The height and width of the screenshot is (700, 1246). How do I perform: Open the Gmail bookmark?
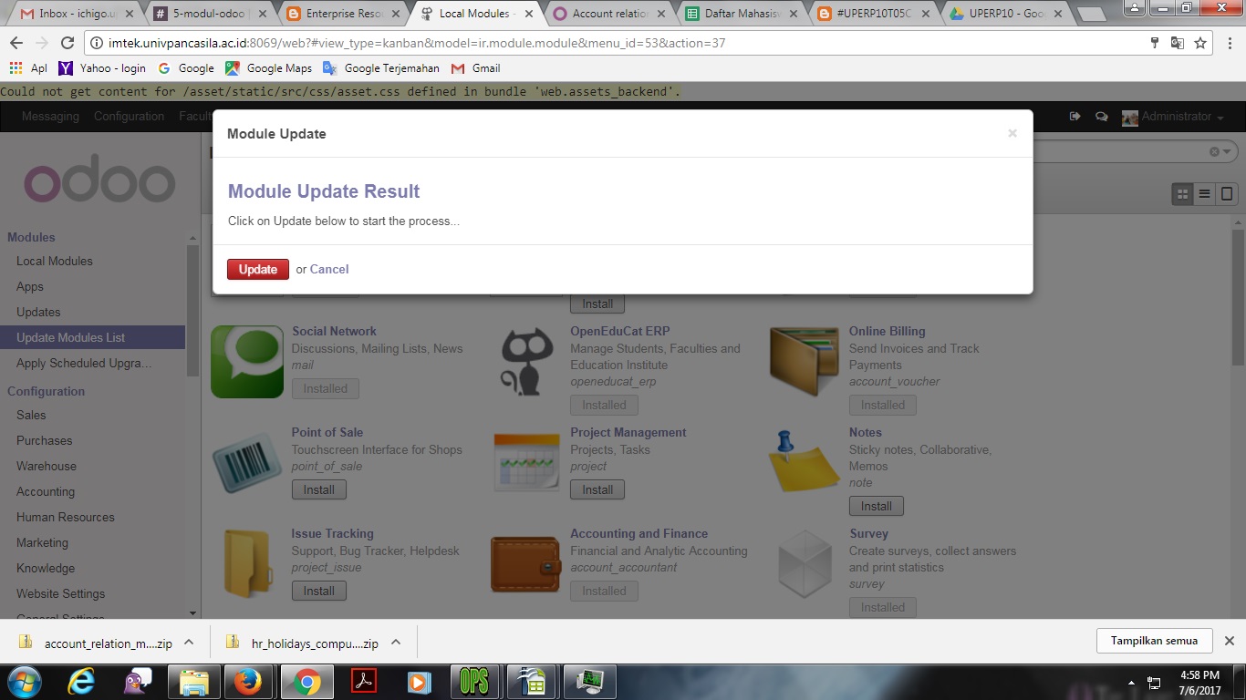click(474, 68)
